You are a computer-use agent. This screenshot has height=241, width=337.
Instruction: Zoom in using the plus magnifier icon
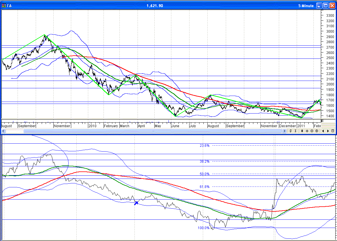click(317, 131)
